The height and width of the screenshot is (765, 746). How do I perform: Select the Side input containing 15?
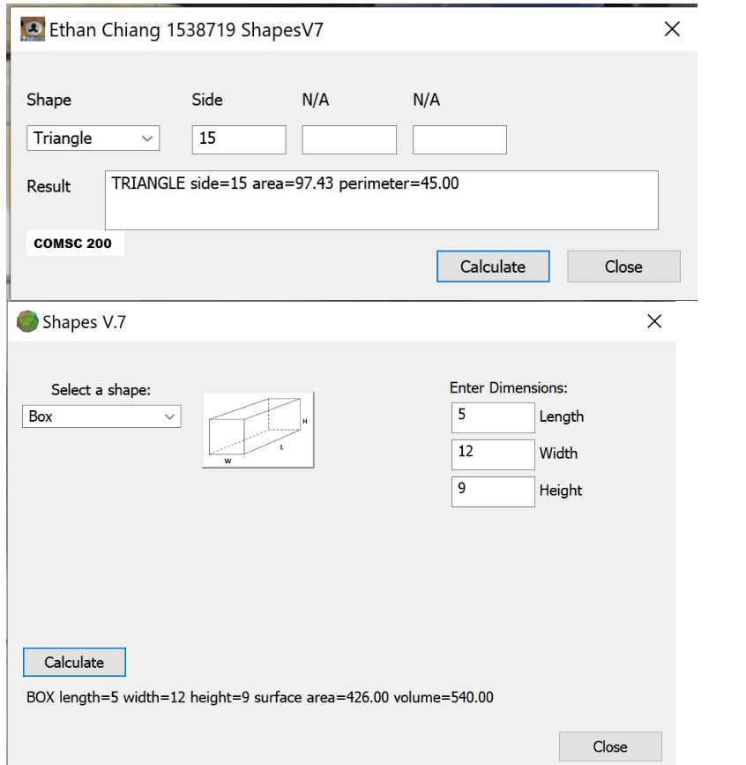238,139
